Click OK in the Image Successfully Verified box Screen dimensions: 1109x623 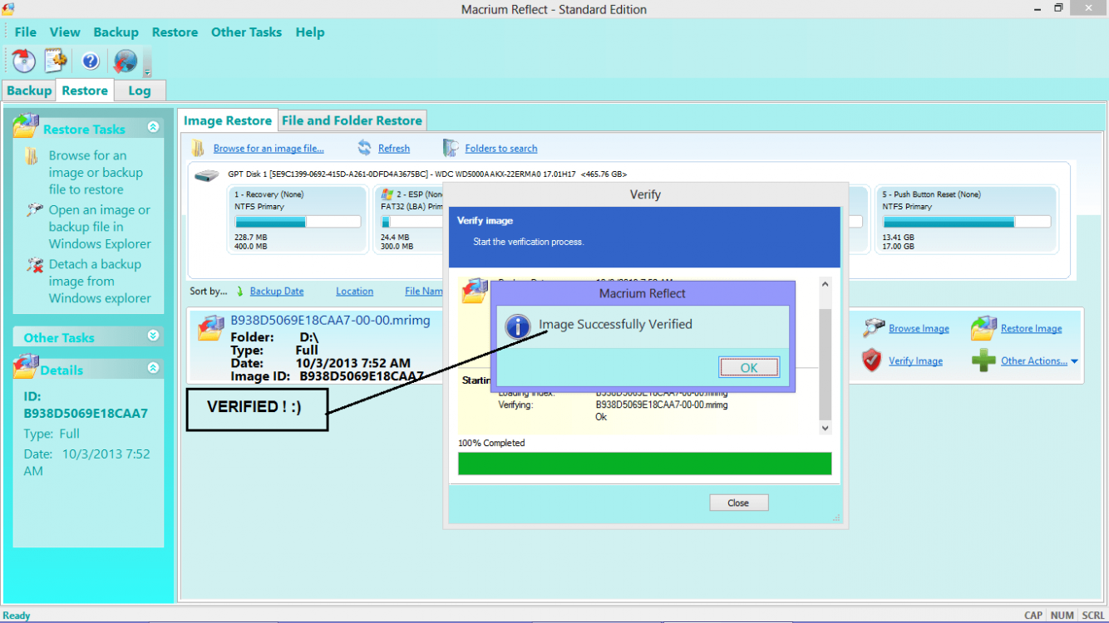click(749, 368)
